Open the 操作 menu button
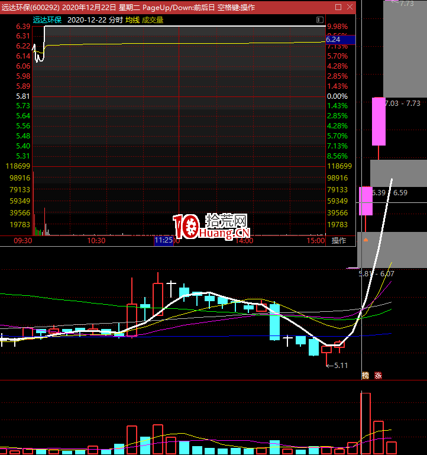Viewport: 427px width, 455px height. (x=338, y=241)
